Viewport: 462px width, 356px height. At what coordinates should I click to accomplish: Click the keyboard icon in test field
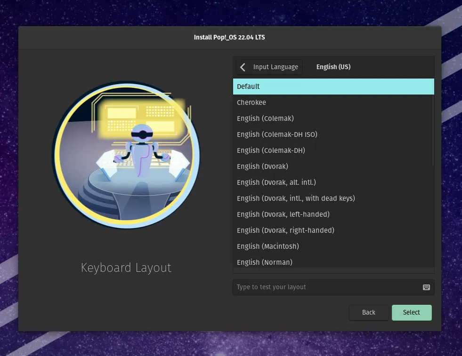pyautogui.click(x=426, y=287)
